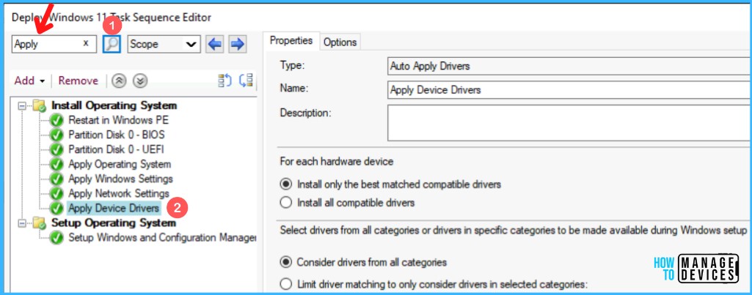Select Restart in Windows PE step
Screen dimensions: 752x295
point(118,120)
